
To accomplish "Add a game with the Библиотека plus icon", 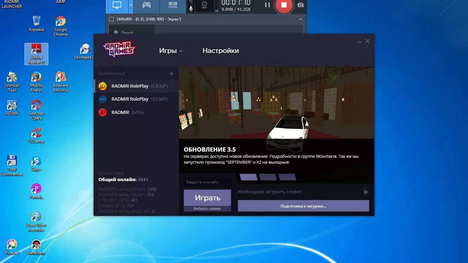I will (x=171, y=73).
